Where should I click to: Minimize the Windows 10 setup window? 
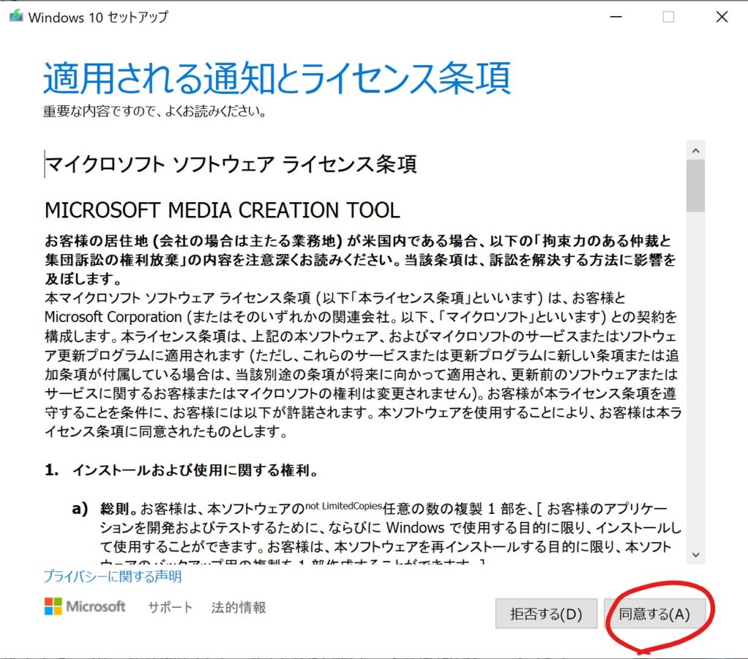[616, 17]
